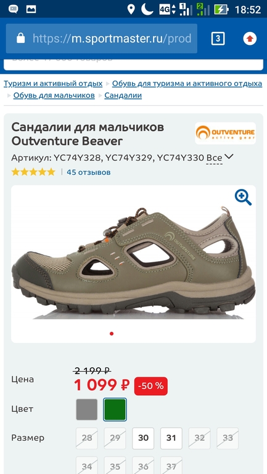Tap the magnifier zoom icon on product image
267x474 pixels.
(x=243, y=198)
